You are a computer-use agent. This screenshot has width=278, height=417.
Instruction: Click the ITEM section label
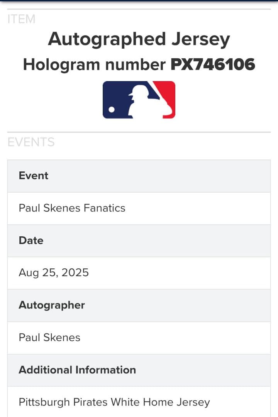[x=21, y=19]
